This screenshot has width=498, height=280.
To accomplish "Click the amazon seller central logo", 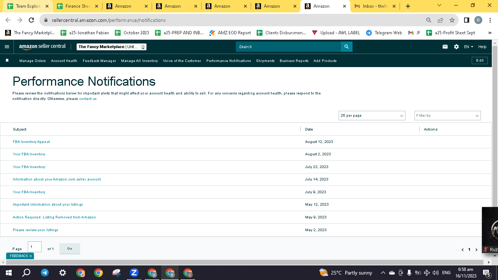I will pyautogui.click(x=42, y=47).
